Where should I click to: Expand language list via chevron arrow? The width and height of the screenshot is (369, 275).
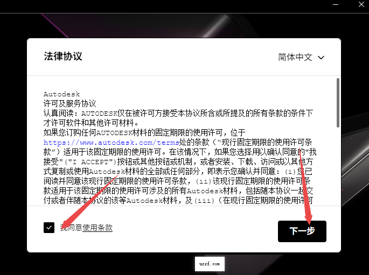322,57
